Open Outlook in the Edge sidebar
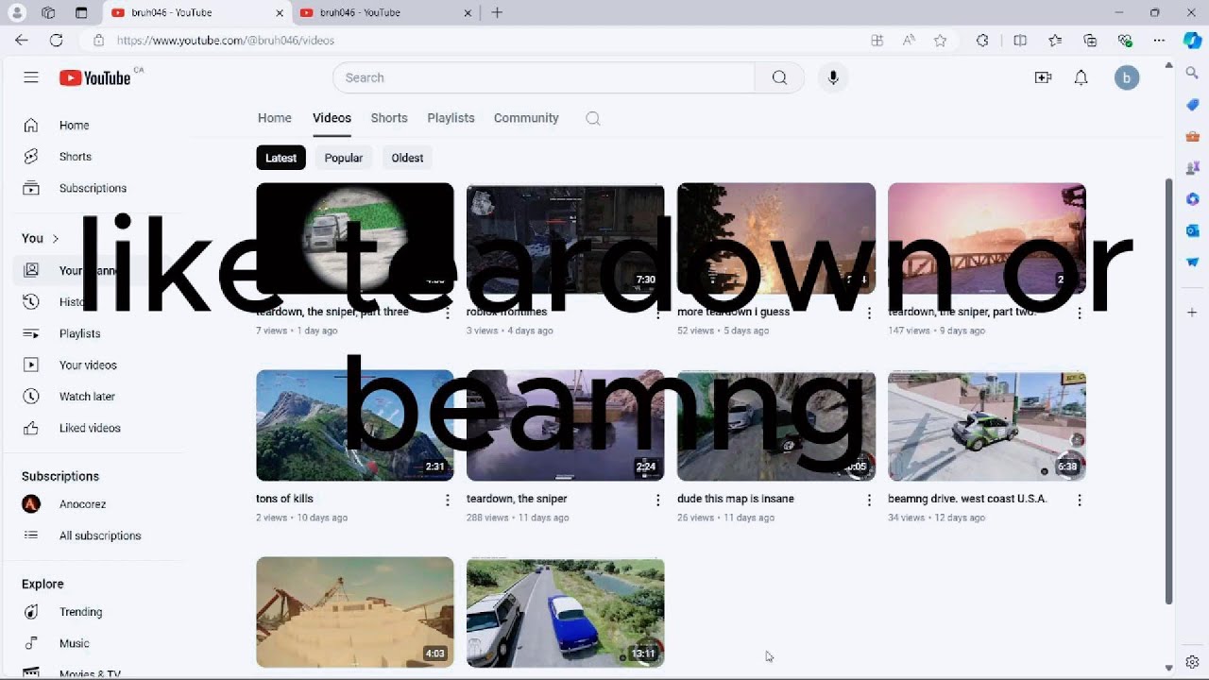 [1193, 230]
